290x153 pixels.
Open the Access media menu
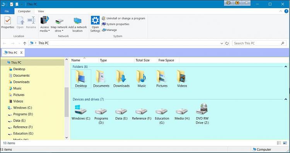coord(44,24)
